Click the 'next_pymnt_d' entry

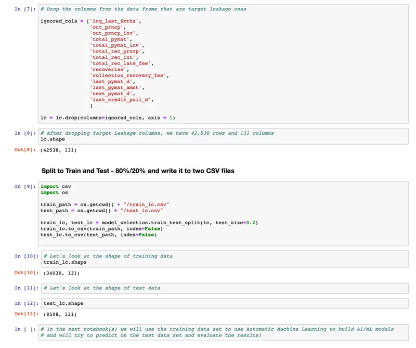click(111, 94)
